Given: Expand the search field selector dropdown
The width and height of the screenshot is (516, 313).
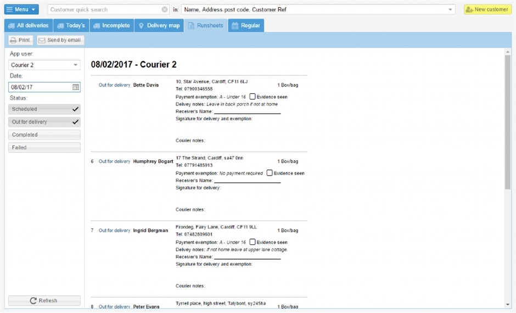Looking at the screenshot, I should point(451,9).
